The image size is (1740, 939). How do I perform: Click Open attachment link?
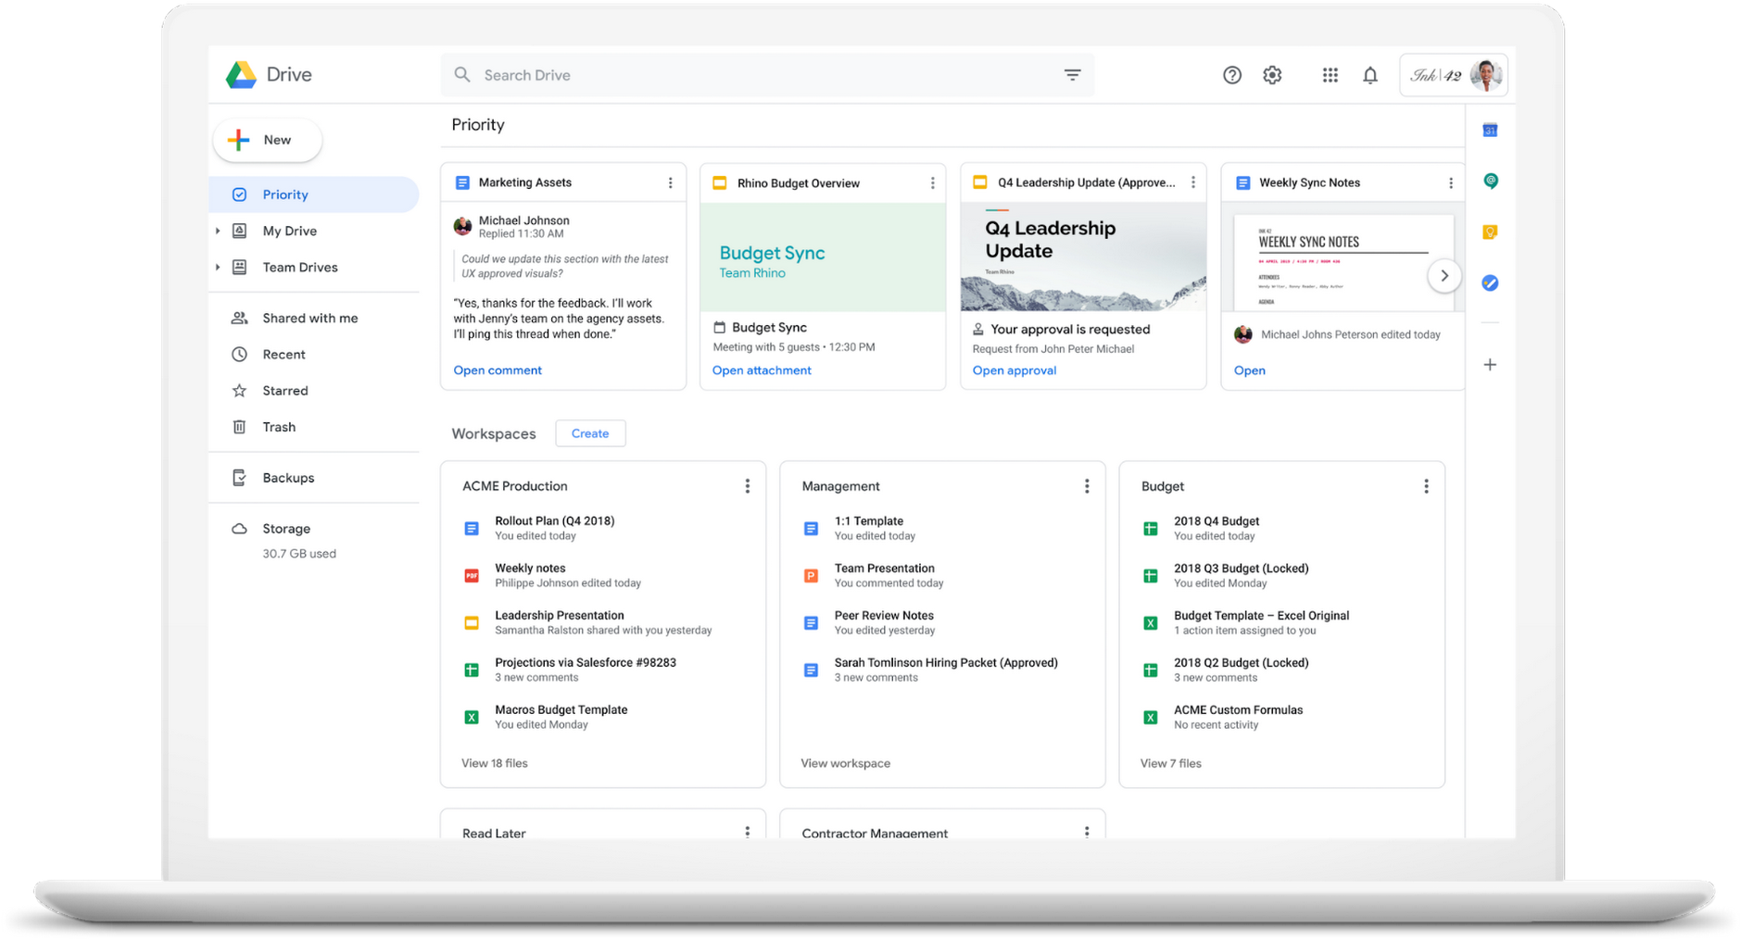(x=761, y=370)
